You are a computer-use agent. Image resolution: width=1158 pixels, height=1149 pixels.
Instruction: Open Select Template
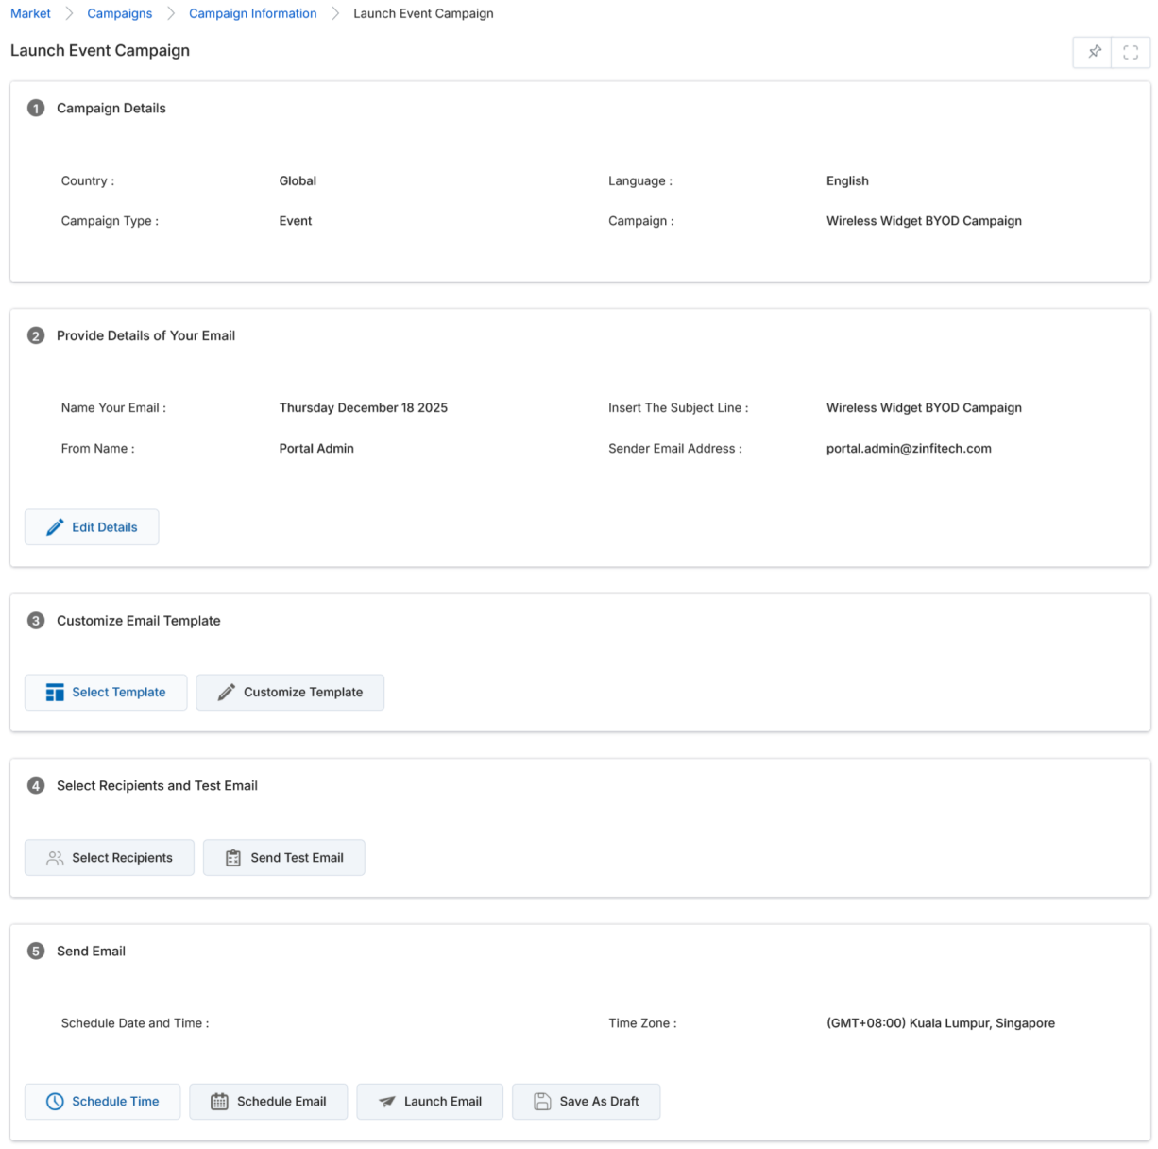pyautogui.click(x=106, y=693)
